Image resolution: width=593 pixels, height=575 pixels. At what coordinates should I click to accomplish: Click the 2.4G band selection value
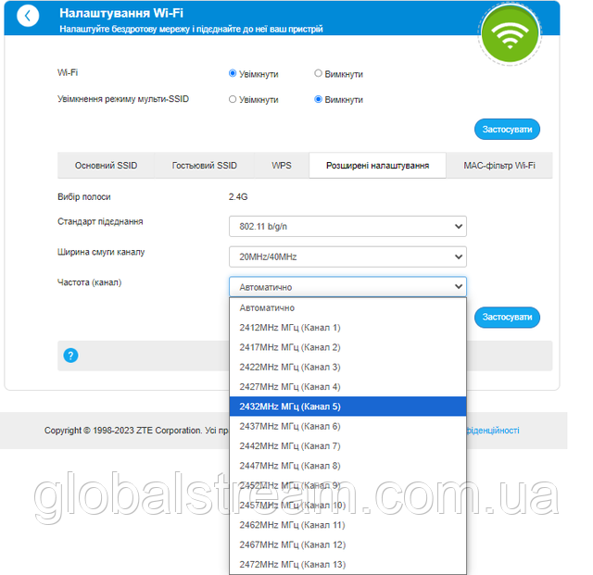pos(238,197)
